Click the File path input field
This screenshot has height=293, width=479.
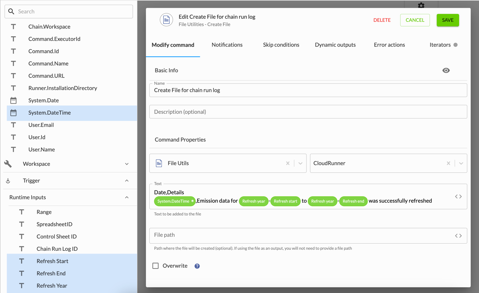(x=308, y=236)
